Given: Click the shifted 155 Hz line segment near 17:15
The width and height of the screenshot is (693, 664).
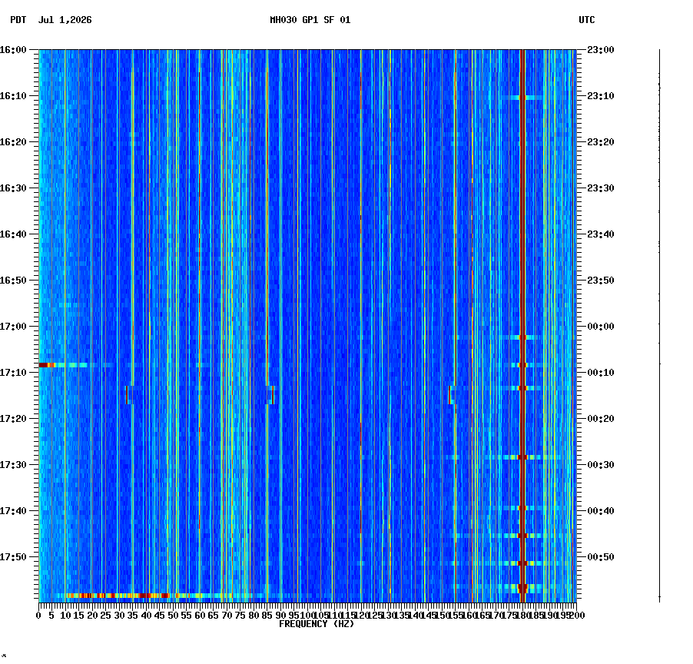Looking at the screenshot, I should point(450,395).
